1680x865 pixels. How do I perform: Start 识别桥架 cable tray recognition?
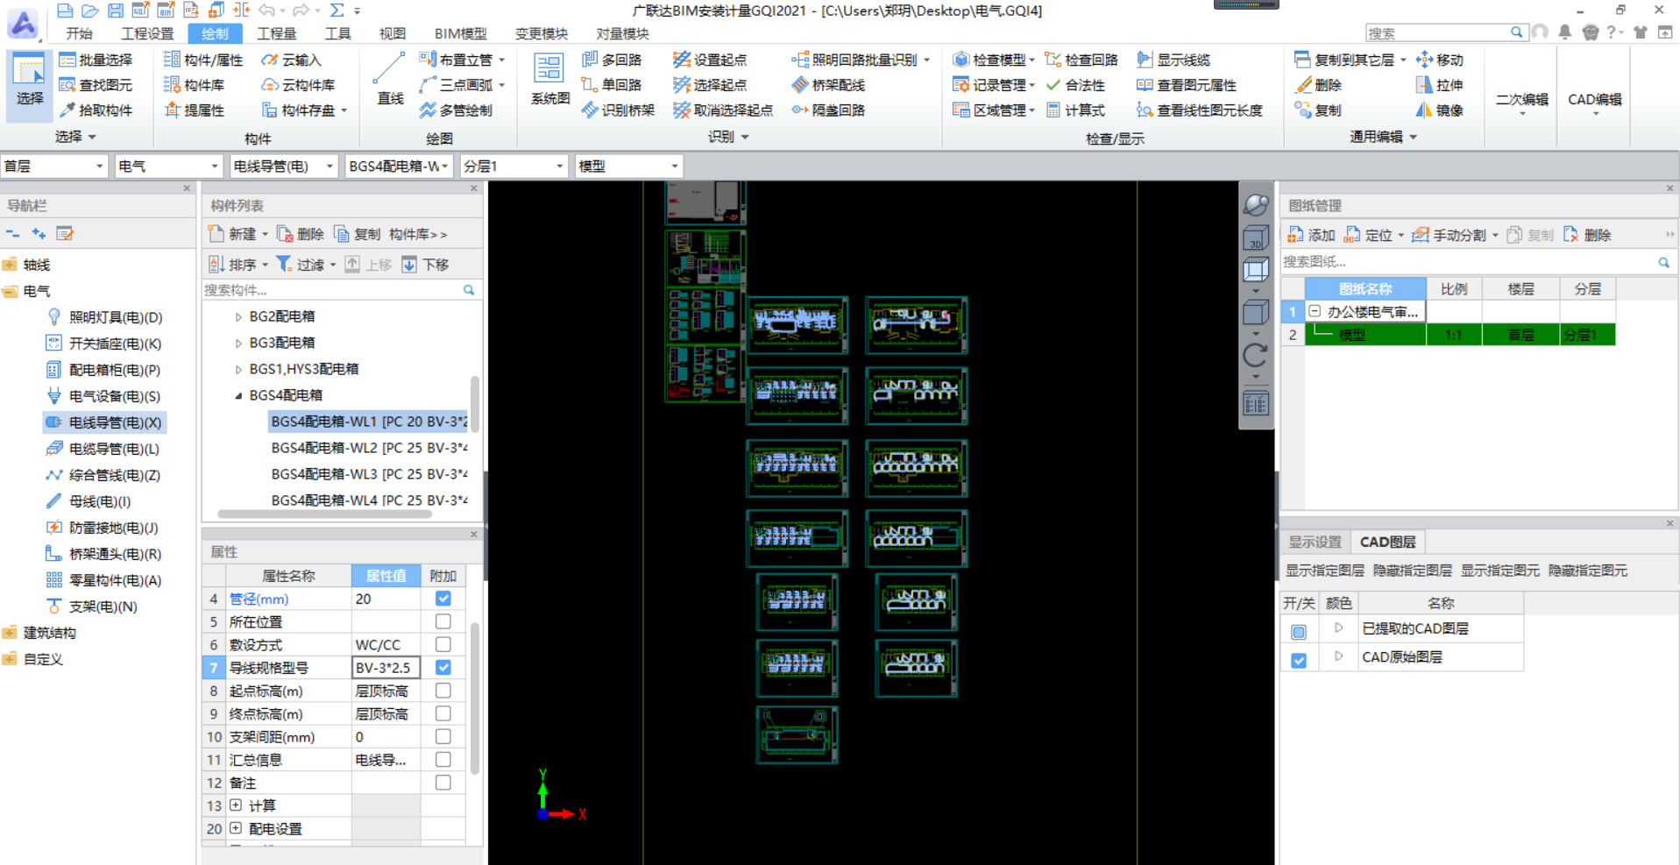pyautogui.click(x=619, y=110)
